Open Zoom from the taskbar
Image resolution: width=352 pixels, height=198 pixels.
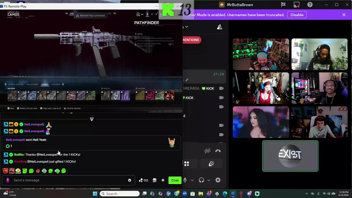(x=185, y=194)
